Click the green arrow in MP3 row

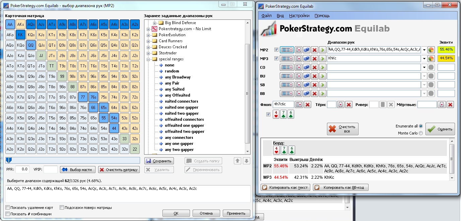(x=322, y=59)
